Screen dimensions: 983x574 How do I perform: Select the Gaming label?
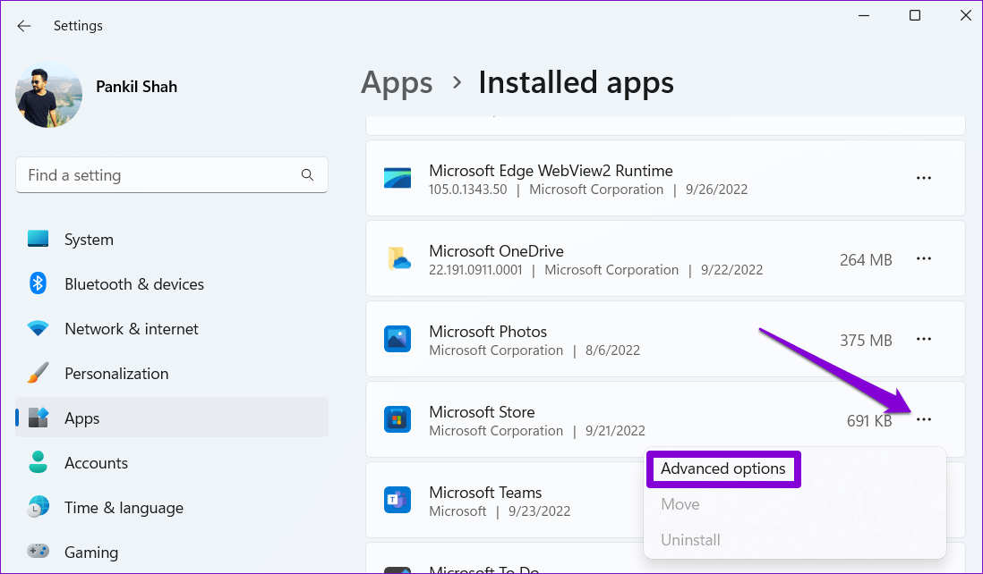(91, 553)
